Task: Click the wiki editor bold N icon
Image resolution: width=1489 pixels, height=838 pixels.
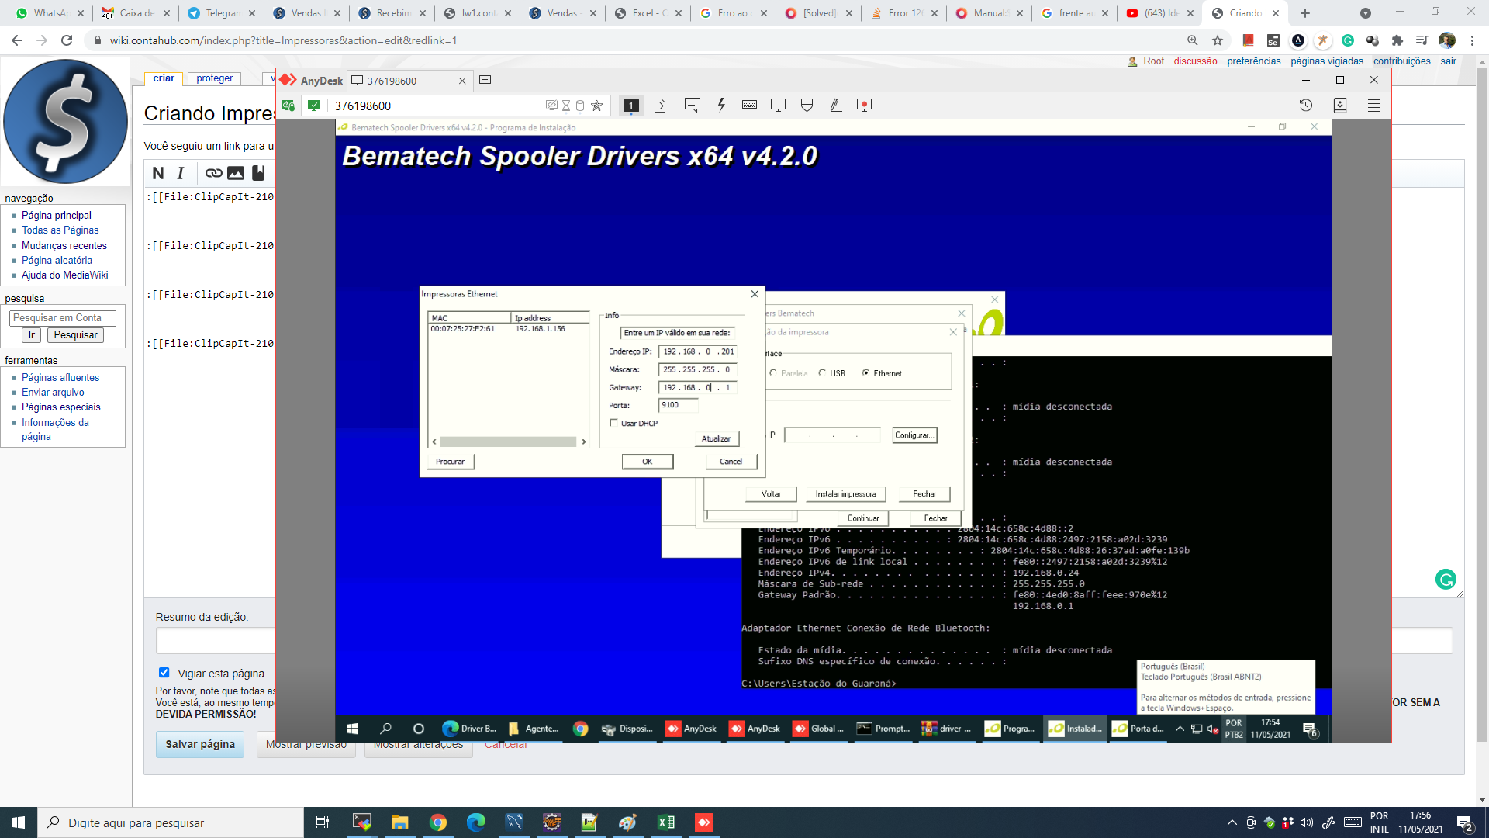Action: [x=158, y=173]
